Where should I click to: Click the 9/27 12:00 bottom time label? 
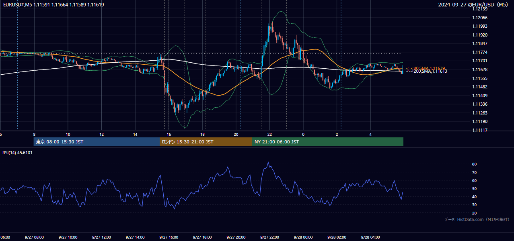coord(101,237)
